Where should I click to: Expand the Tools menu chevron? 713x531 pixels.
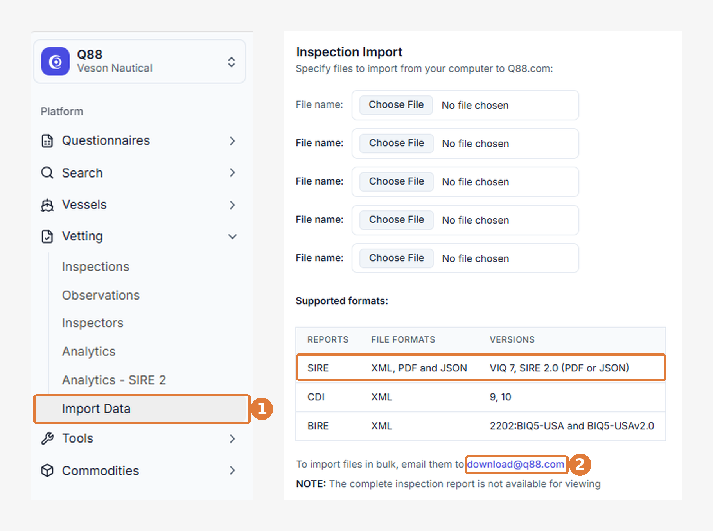tap(232, 439)
